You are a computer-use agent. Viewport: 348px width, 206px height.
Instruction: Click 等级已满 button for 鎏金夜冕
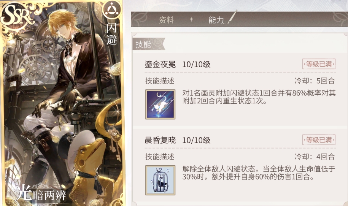pos(319,64)
